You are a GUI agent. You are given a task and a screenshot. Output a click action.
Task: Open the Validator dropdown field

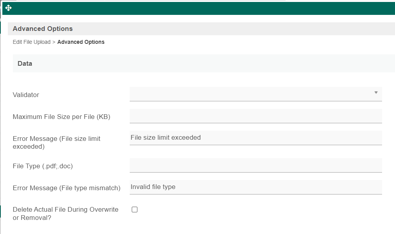pyautogui.click(x=251, y=94)
